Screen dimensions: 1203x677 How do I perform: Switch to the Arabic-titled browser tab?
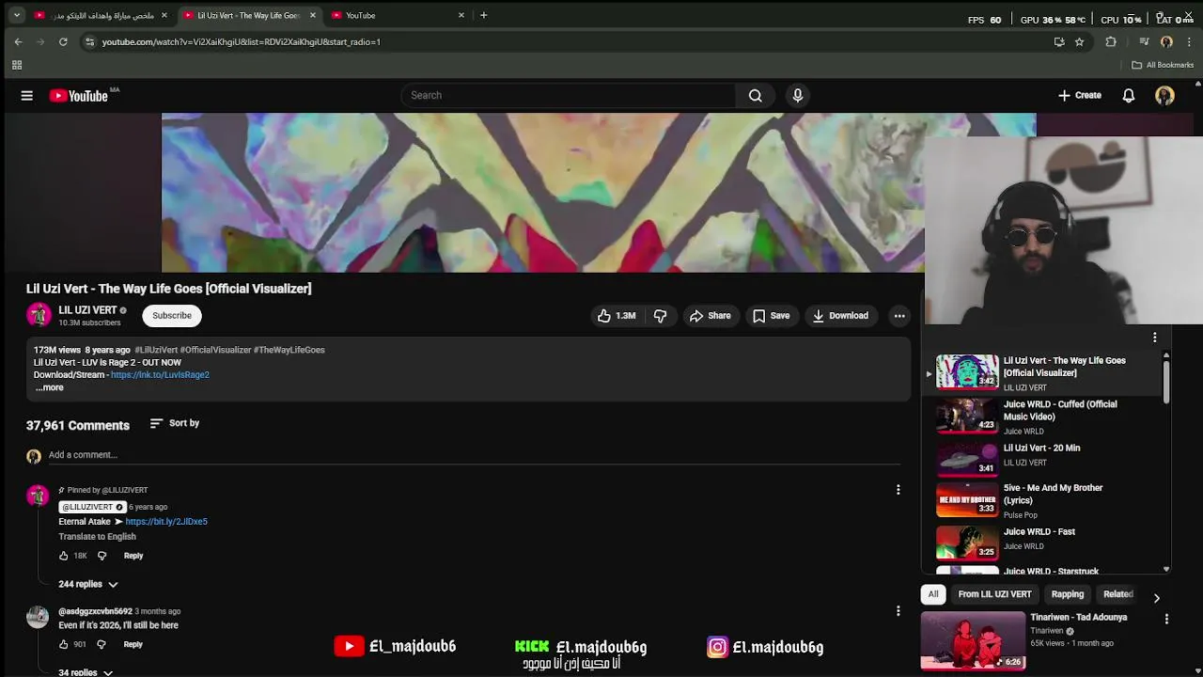pos(102,15)
